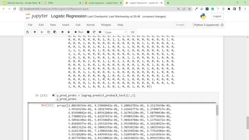Viewport: 249px width, 140px height.
Task: Open the View menu
Action: tap(53, 25)
